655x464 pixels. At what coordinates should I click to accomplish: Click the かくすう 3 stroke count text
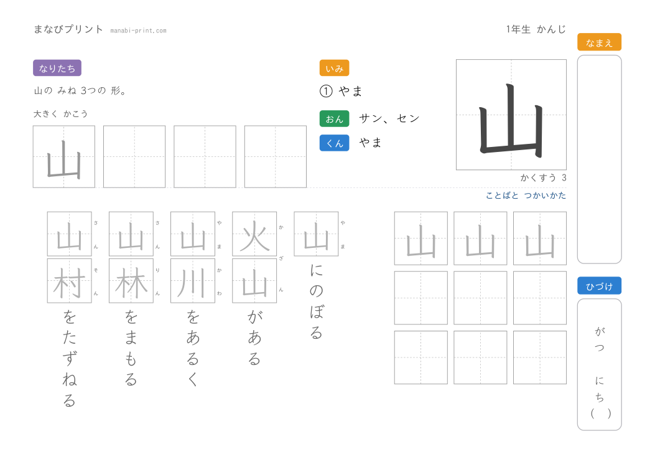[544, 178]
